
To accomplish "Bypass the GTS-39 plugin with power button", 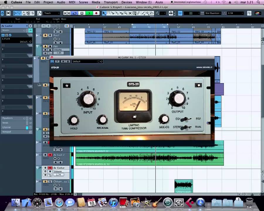I will 52,62.
